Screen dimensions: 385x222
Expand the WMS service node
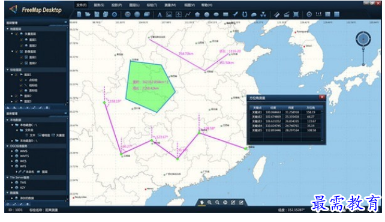(12, 151)
